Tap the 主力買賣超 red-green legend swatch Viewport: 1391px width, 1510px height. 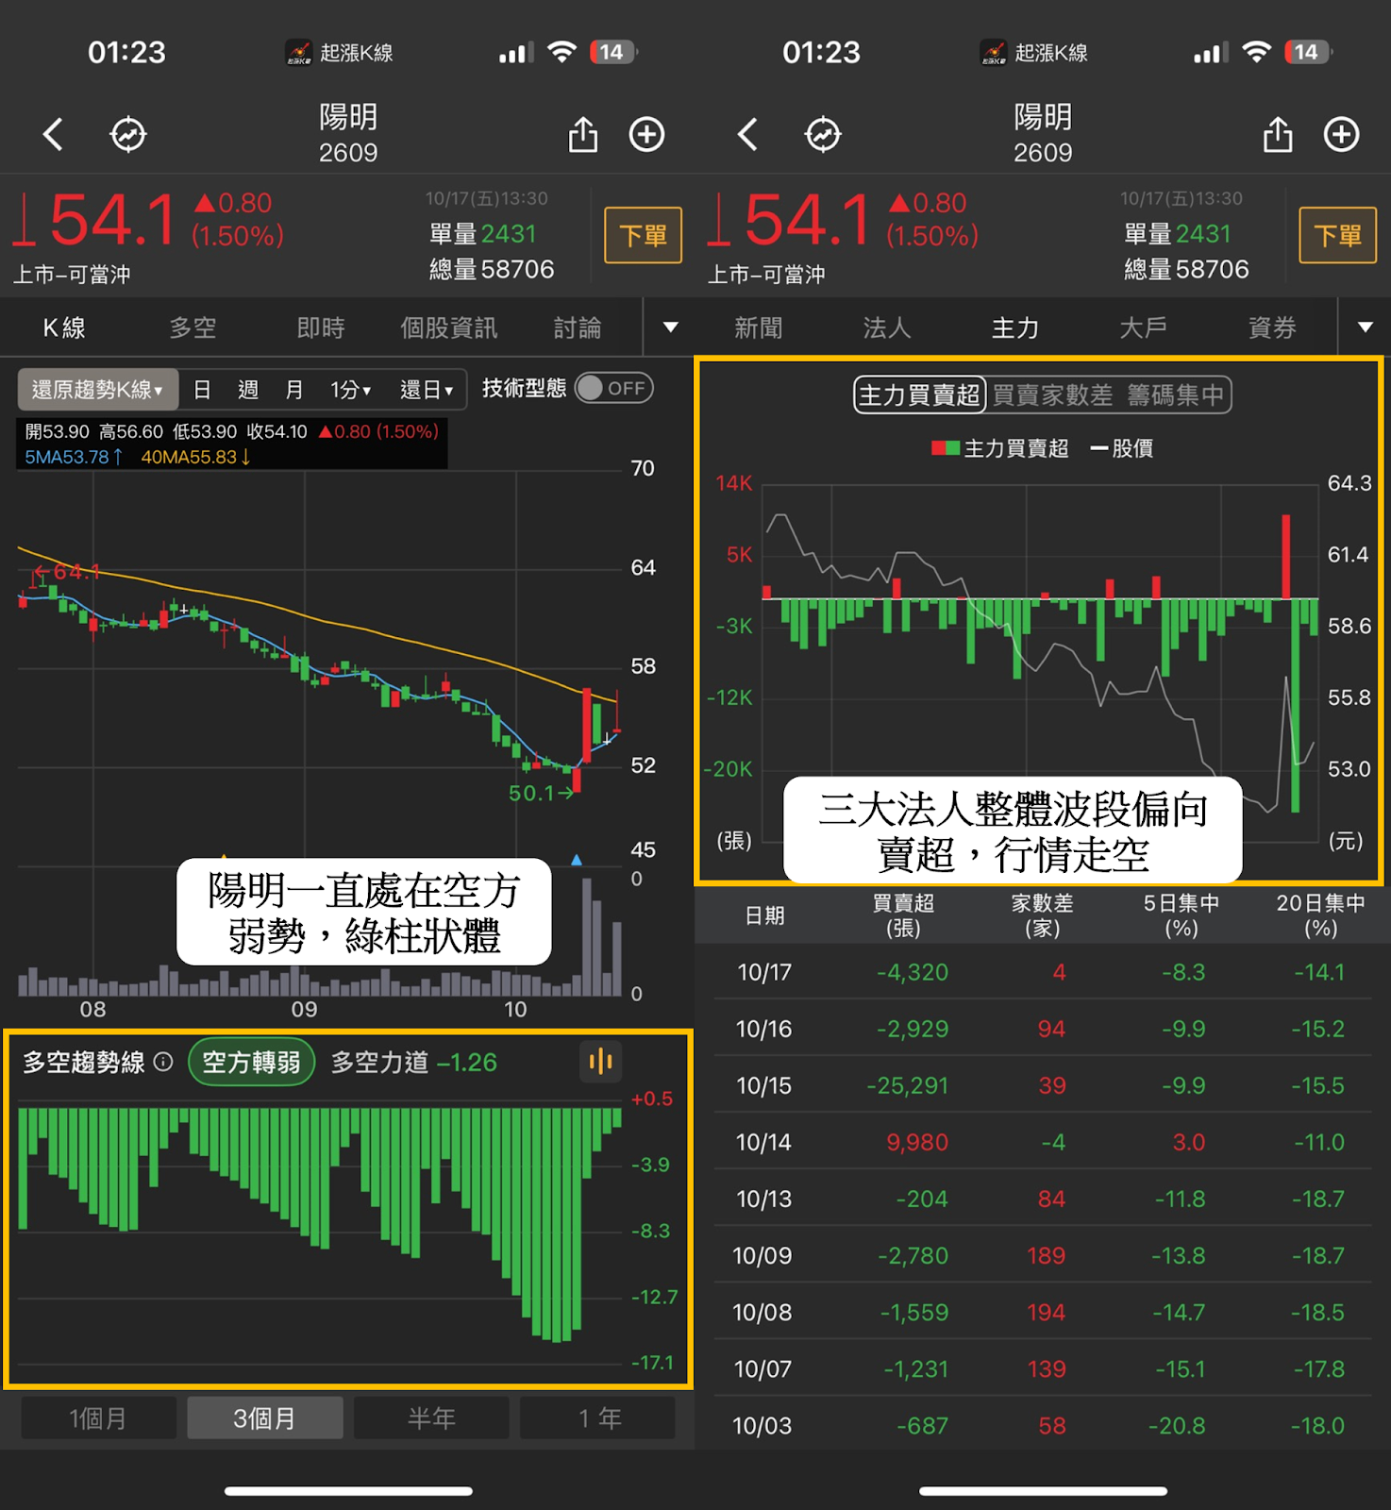(x=946, y=448)
